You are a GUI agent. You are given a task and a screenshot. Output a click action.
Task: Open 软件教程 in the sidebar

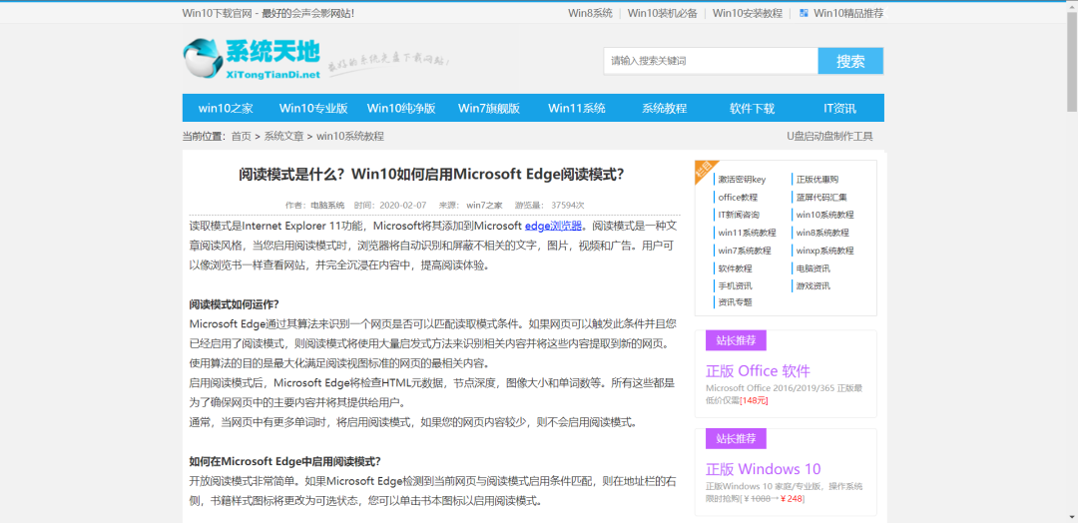click(x=735, y=268)
